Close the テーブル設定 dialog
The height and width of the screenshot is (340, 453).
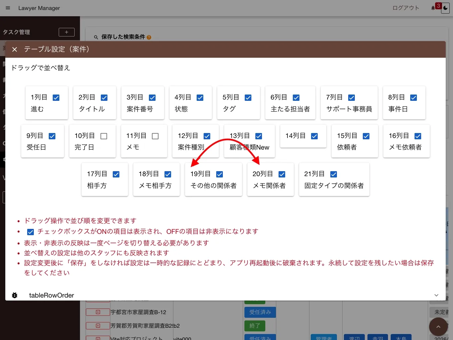(15, 49)
